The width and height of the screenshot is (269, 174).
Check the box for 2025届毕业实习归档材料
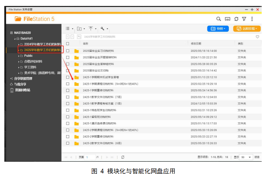click(67, 51)
